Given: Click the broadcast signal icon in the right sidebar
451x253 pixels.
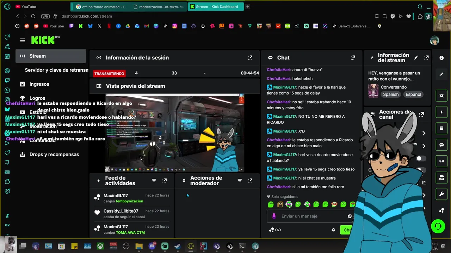Looking at the screenshot, I should [441, 161].
